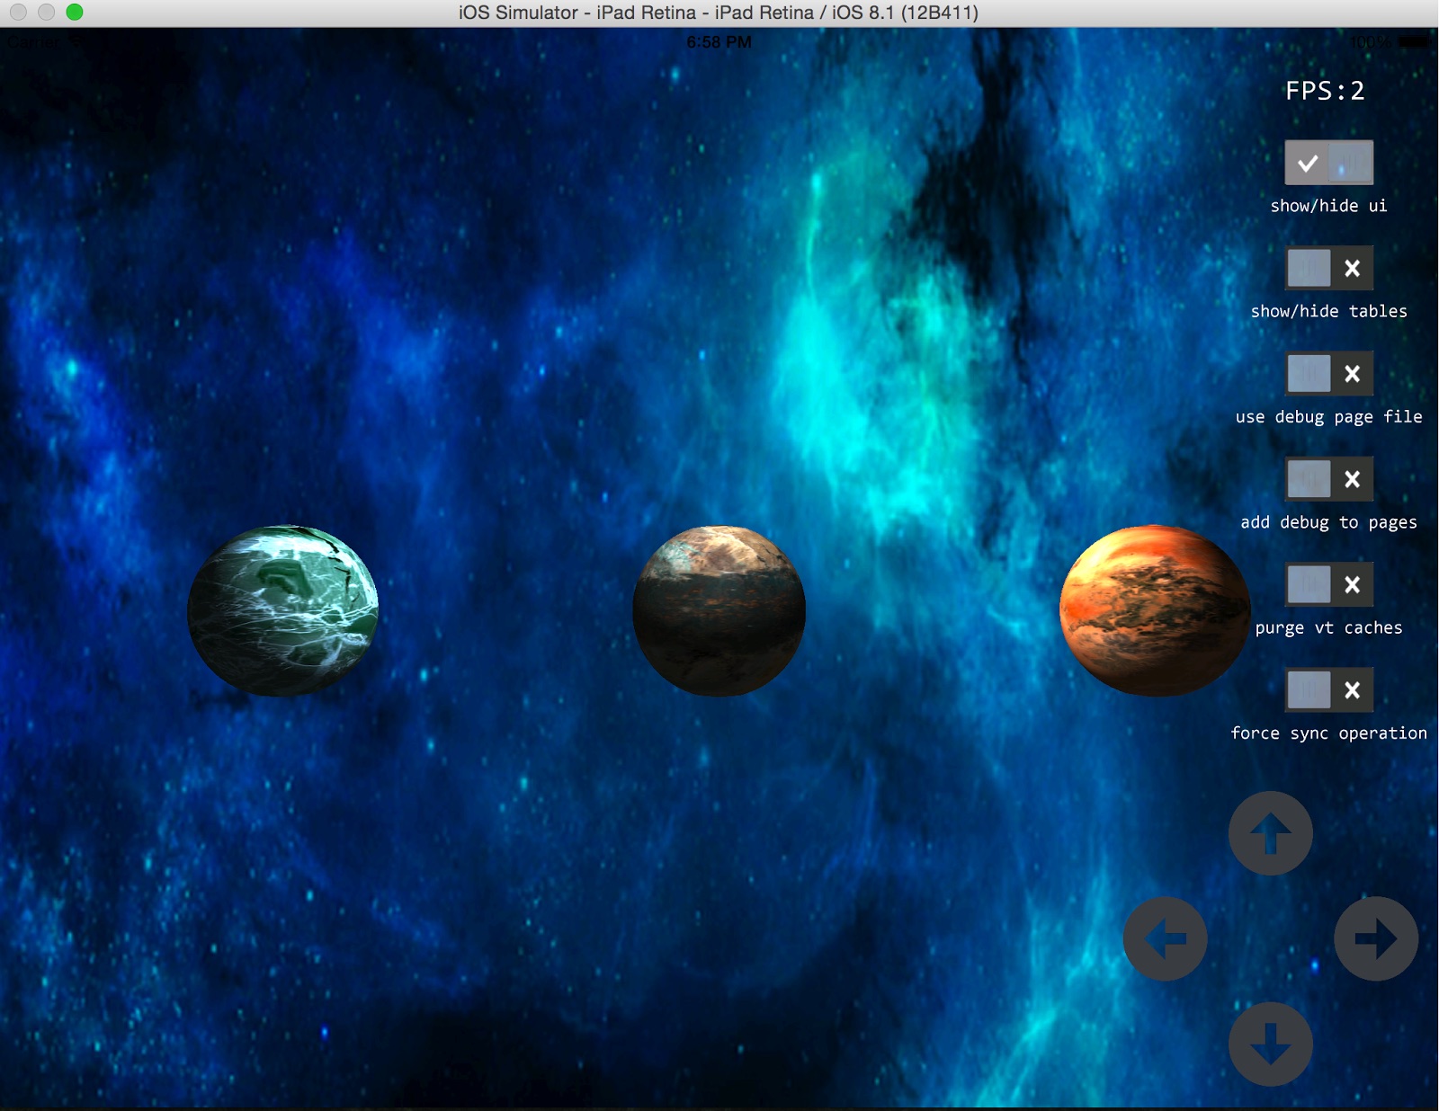Click the FPS:2 counter text
Screen dimensions: 1439x1111
pos(1325,91)
